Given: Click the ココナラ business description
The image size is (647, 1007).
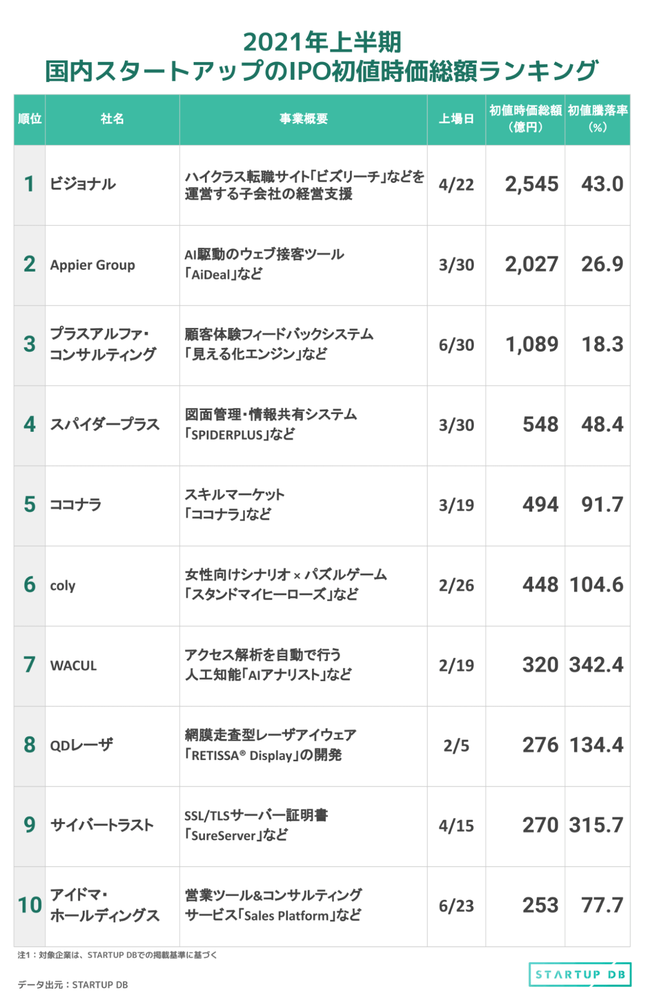Looking at the screenshot, I should [x=235, y=504].
